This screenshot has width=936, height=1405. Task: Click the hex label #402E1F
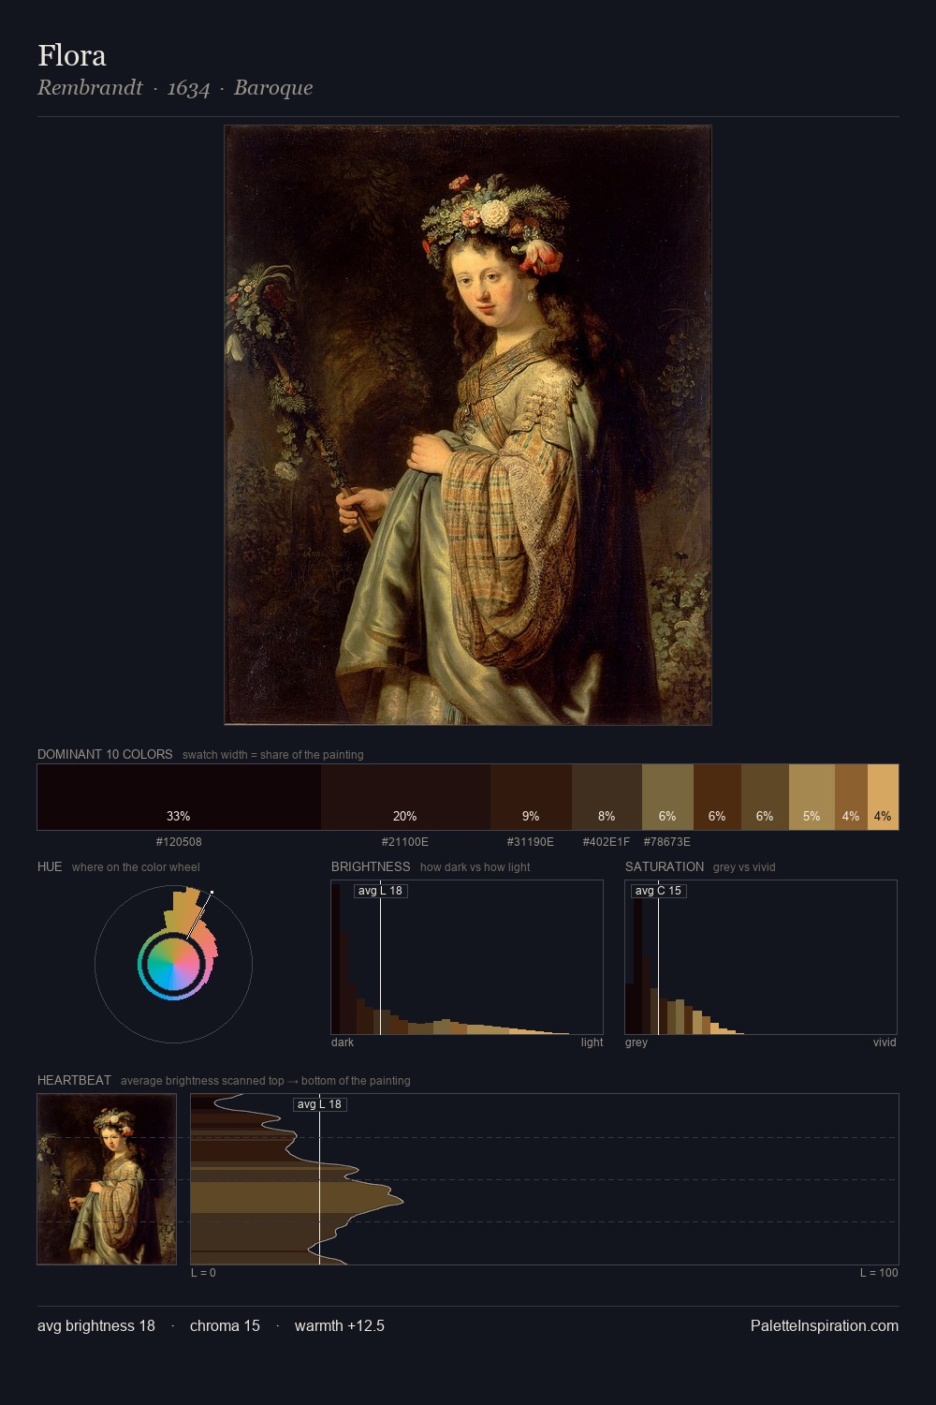pyautogui.click(x=607, y=842)
